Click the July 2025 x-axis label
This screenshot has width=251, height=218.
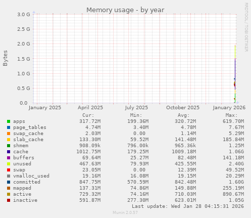pyautogui.click(x=136, y=108)
